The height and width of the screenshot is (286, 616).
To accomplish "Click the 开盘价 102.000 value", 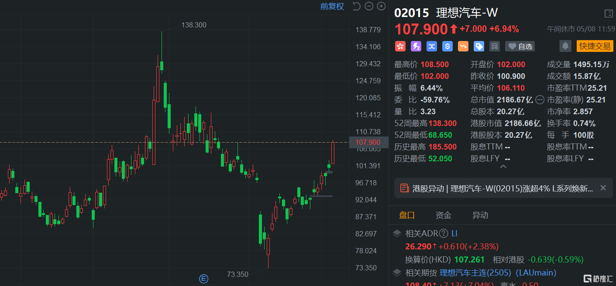I will [511, 65].
